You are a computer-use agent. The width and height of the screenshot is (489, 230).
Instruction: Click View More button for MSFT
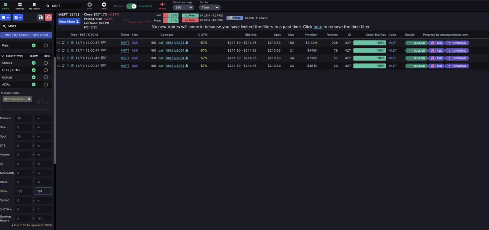[x=69, y=22]
